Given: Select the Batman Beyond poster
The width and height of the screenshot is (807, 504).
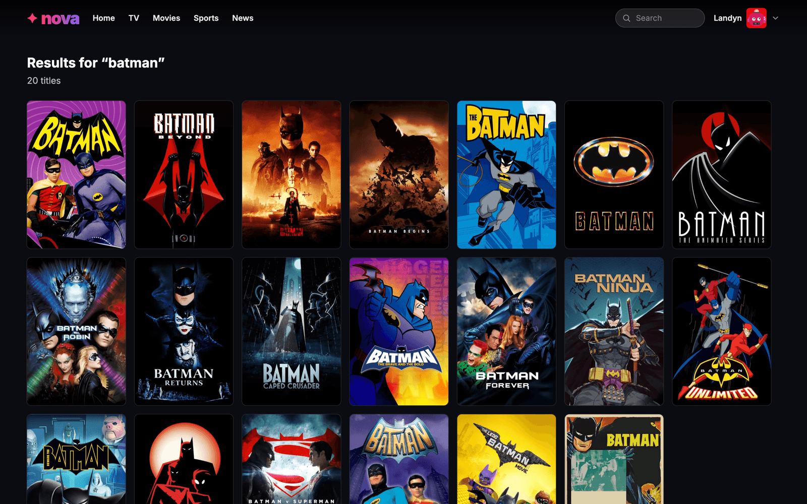Looking at the screenshot, I should coord(184,174).
